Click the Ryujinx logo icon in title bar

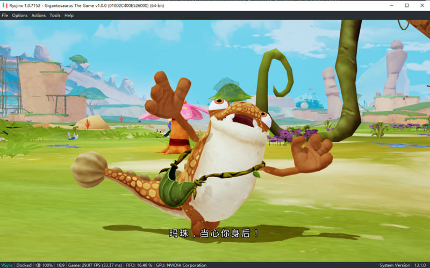click(5, 5)
